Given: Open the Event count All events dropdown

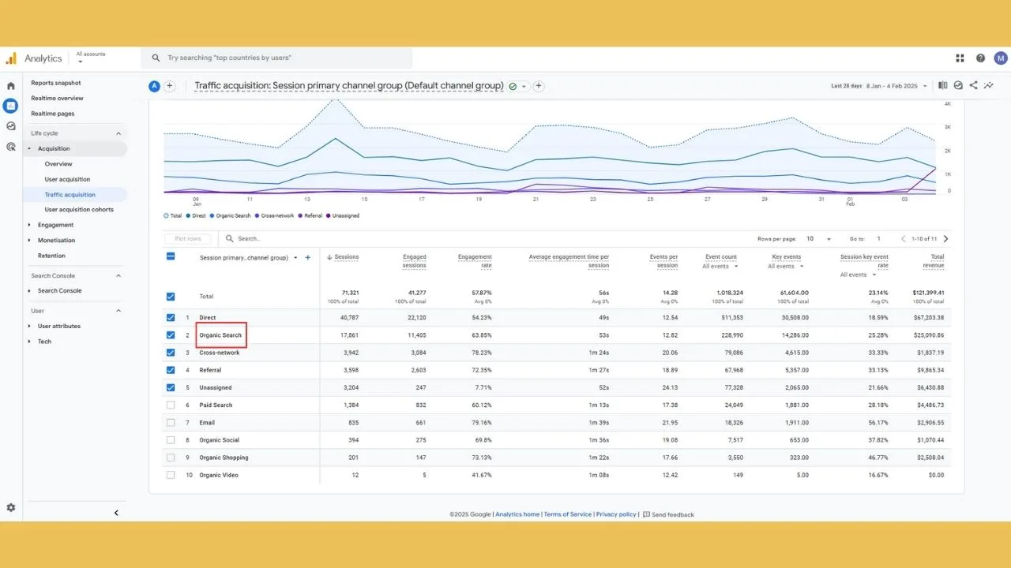Looking at the screenshot, I should pos(720,266).
